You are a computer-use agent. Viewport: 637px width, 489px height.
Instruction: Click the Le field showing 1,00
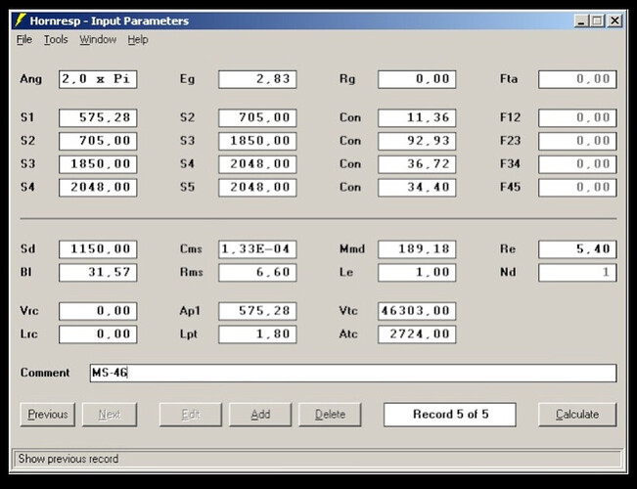[417, 272]
